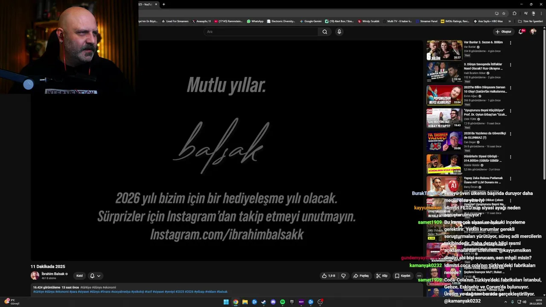This screenshot has width=546, height=307.
Task: Open IMDb Ratings bookmark
Action: 455,21
